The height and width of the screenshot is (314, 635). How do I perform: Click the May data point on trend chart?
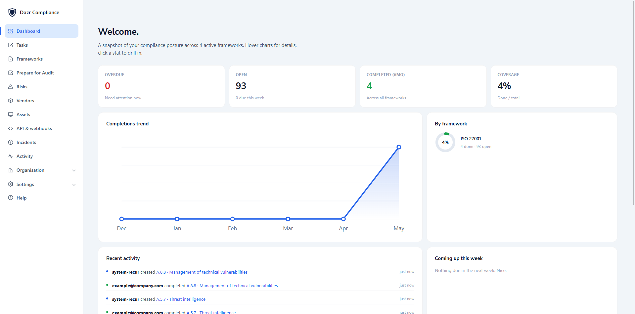tap(399, 147)
